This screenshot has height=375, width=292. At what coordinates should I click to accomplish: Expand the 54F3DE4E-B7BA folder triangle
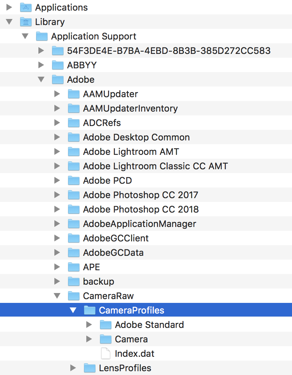pyautogui.click(x=41, y=51)
